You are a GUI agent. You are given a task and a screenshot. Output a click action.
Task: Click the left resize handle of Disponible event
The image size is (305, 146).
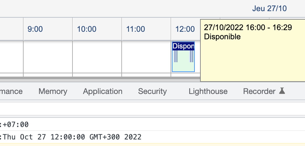176,56
